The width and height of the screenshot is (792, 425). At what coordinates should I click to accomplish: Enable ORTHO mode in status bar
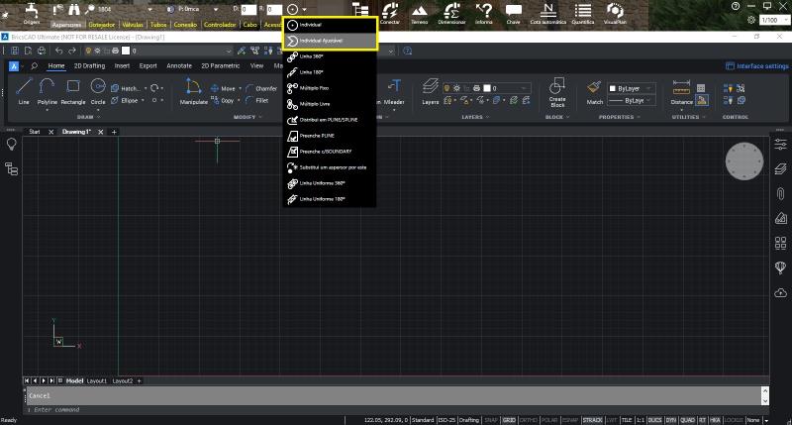click(528, 420)
